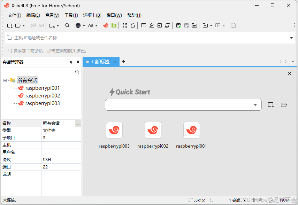The height and width of the screenshot is (205, 298).
Task: Click the next tab right chevron
Action: click(x=286, y=62)
